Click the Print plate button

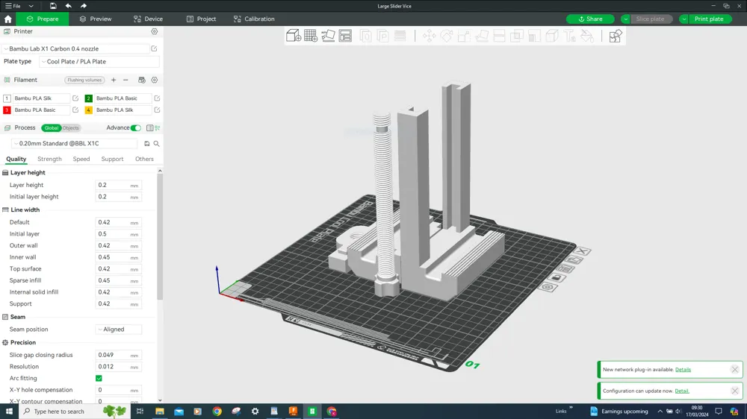coord(709,19)
